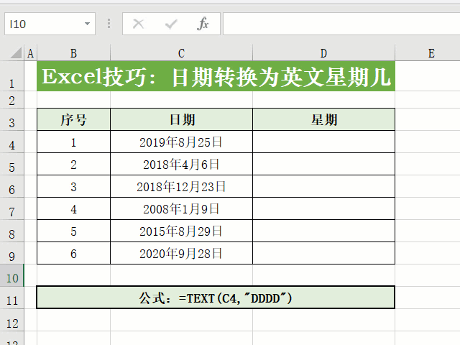460x345 pixels.
Task: Click empty 星期 cell D4 beside 2019年8月25日
Action: point(323,142)
